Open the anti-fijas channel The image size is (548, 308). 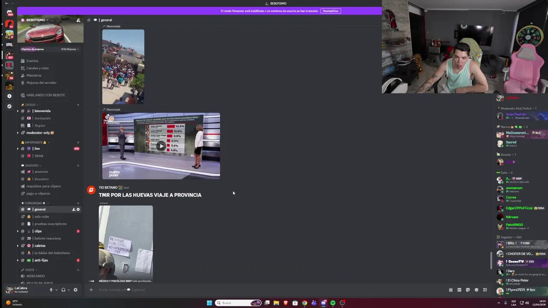(51, 260)
